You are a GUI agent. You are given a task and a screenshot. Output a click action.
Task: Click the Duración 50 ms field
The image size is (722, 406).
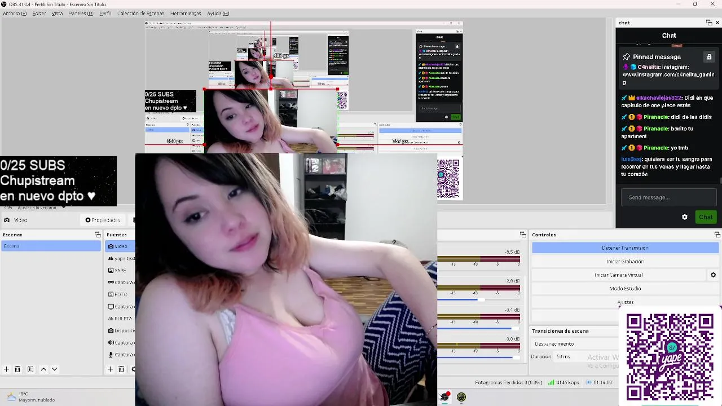[x=587, y=357]
